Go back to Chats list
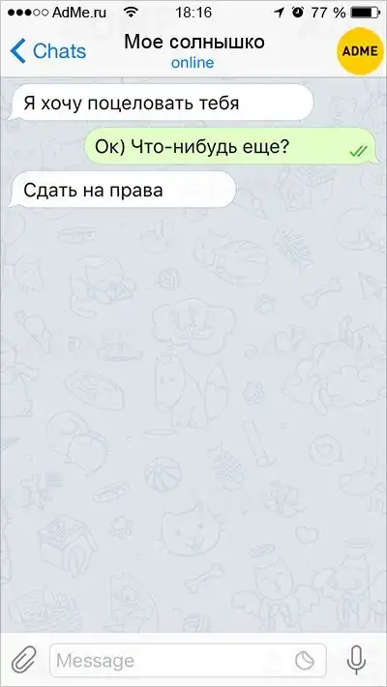This screenshot has width=387, height=687. click(x=48, y=51)
